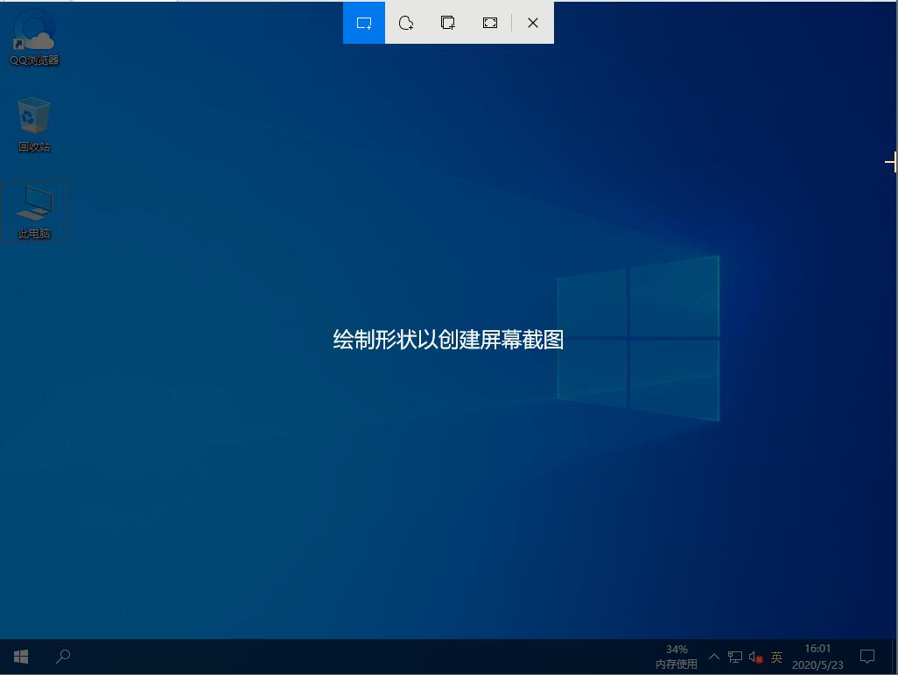Click the 34% 内存使用 memory indicator
898x675 pixels.
676,656
